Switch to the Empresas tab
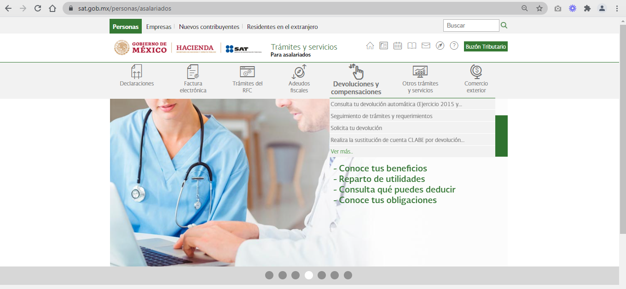Image resolution: width=626 pixels, height=289 pixels. [159, 27]
